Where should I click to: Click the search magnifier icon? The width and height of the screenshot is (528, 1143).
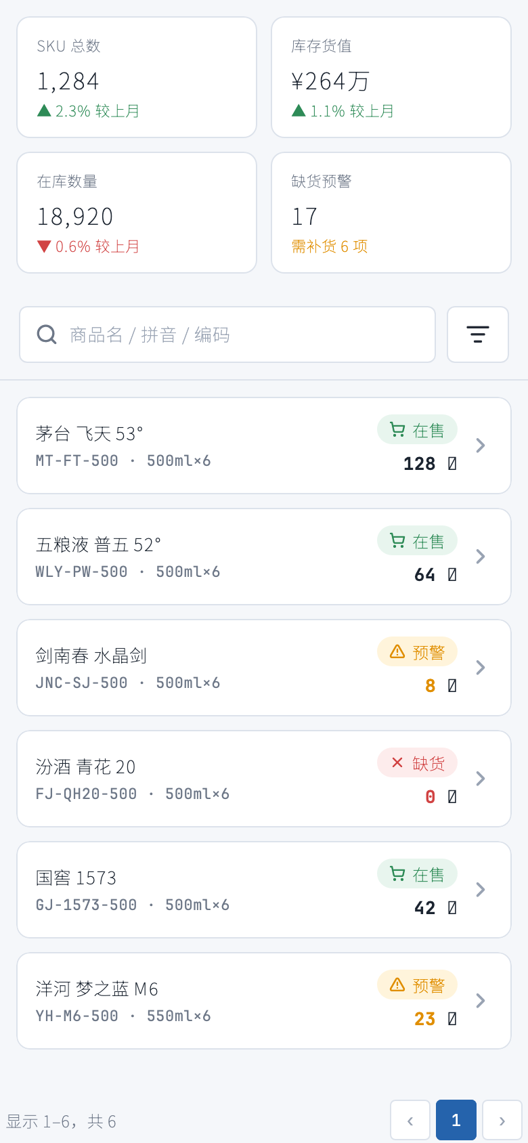pos(47,335)
